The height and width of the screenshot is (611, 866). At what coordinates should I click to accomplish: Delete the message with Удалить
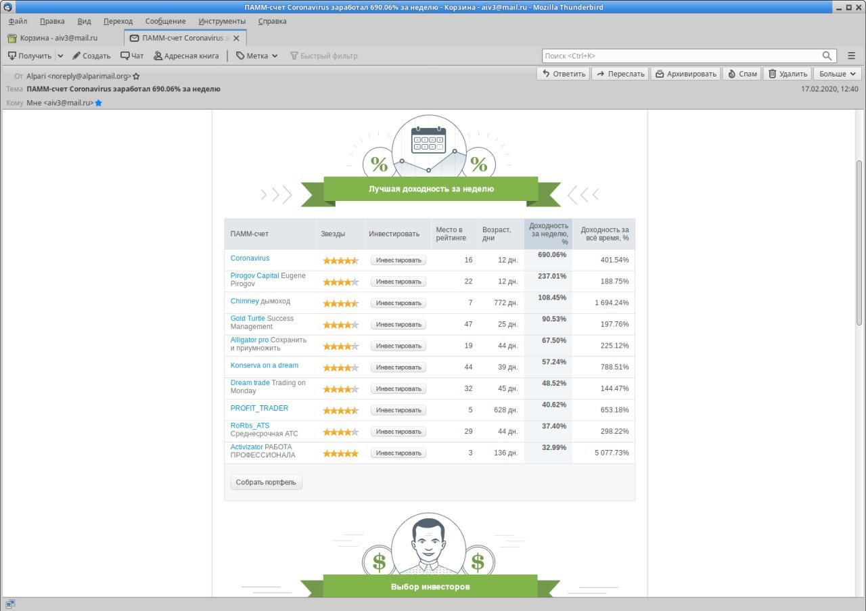pyautogui.click(x=788, y=74)
